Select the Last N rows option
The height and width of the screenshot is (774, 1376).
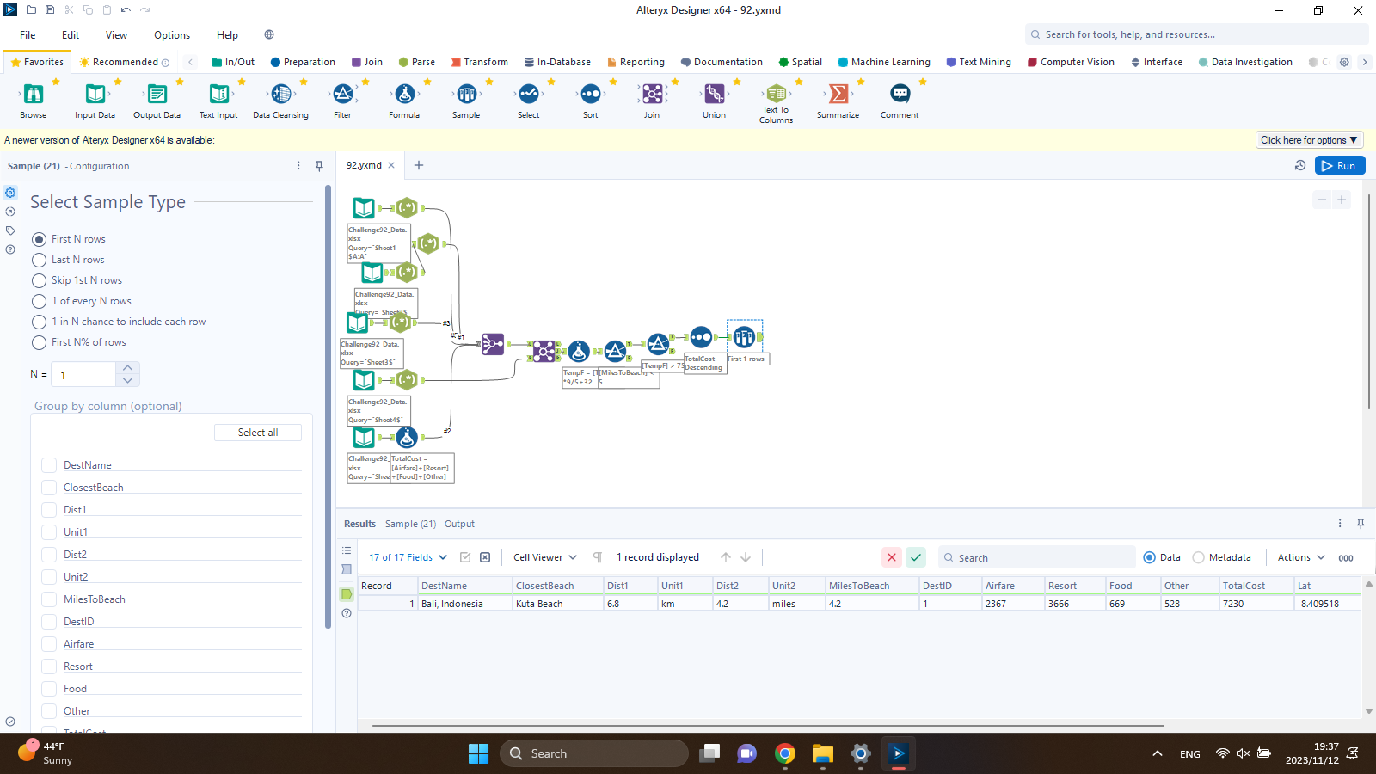(x=40, y=260)
